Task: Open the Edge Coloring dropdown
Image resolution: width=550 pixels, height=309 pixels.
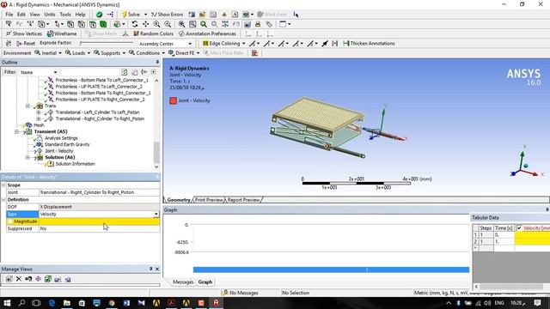Action: 244,44
